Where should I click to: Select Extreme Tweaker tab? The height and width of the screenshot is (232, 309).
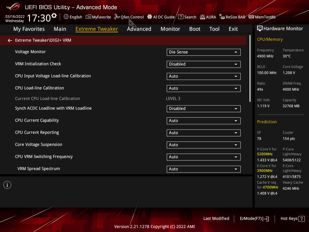(x=97, y=29)
